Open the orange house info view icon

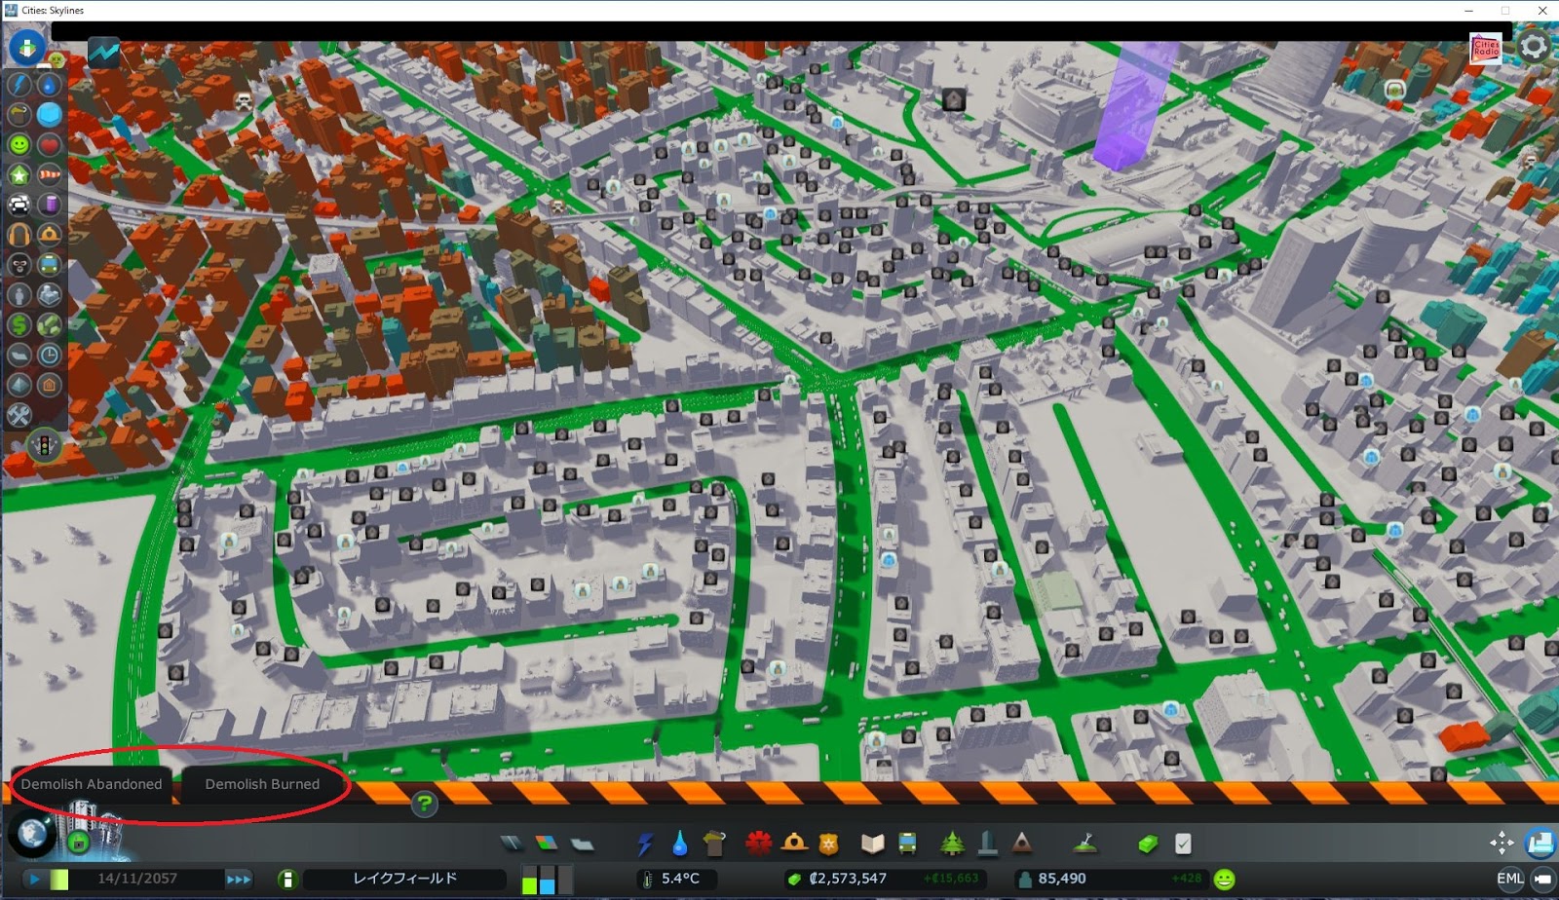pos(49,386)
